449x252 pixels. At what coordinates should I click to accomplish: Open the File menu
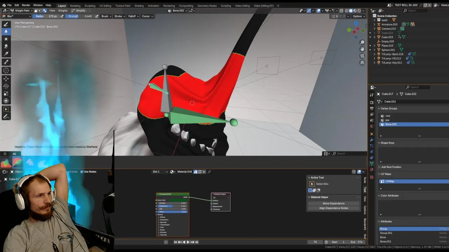9,5
